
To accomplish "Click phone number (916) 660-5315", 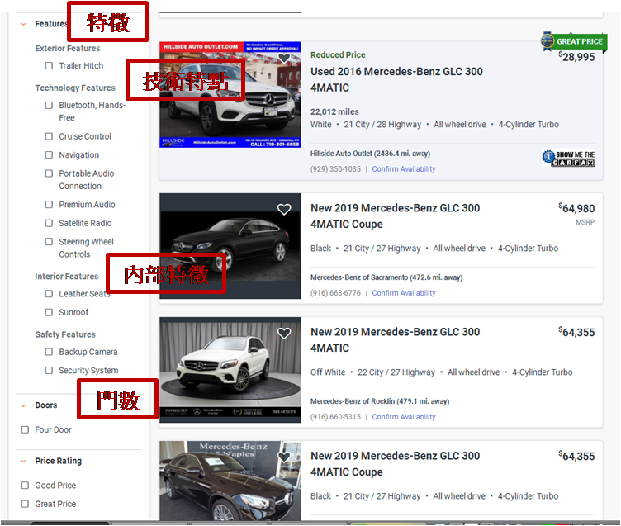I will [335, 417].
